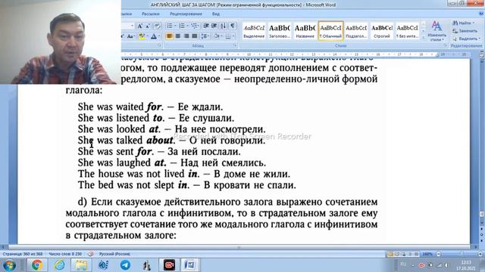Toggle align text right

point(186,36)
